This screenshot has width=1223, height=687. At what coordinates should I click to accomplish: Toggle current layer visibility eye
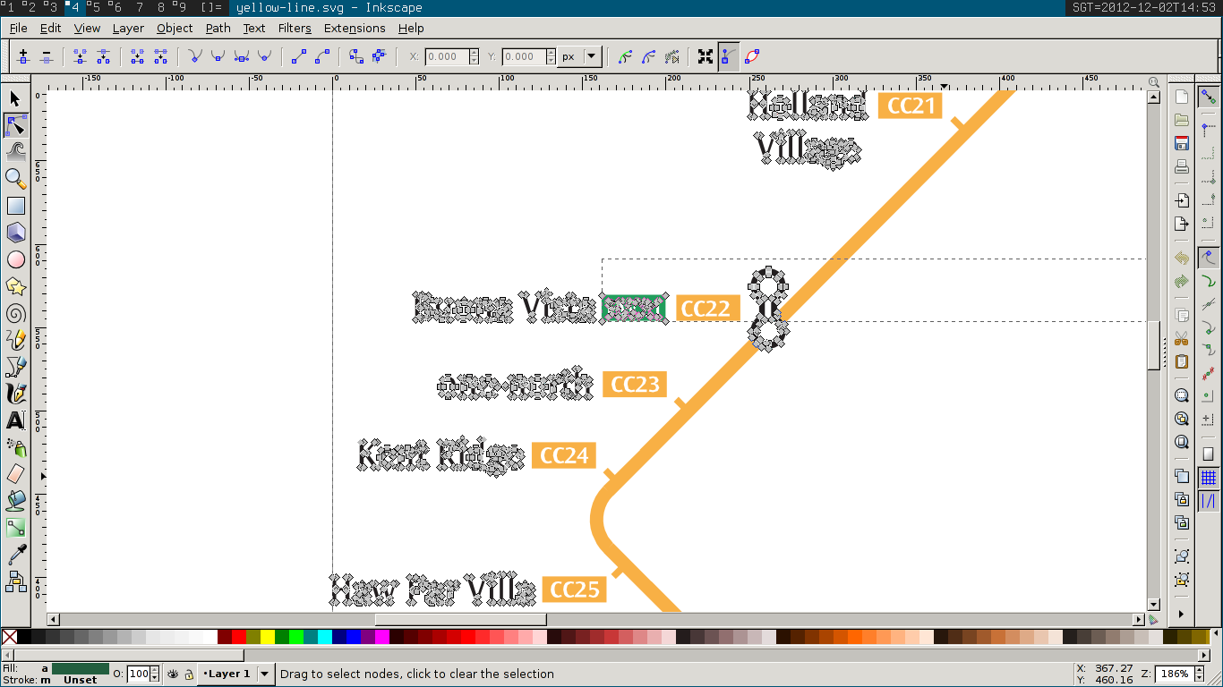[173, 674]
